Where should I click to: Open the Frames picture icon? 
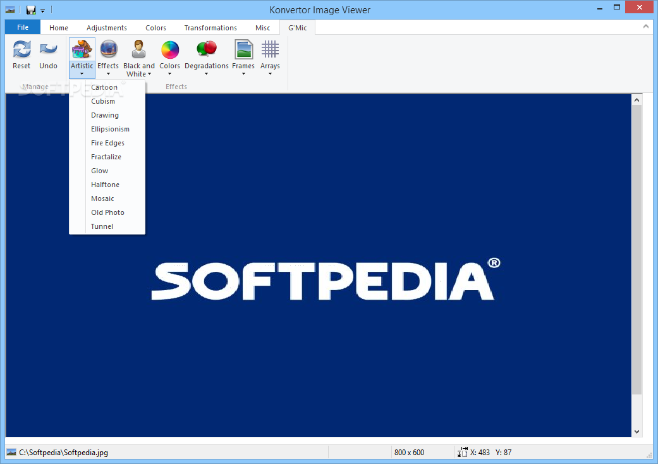[243, 49]
